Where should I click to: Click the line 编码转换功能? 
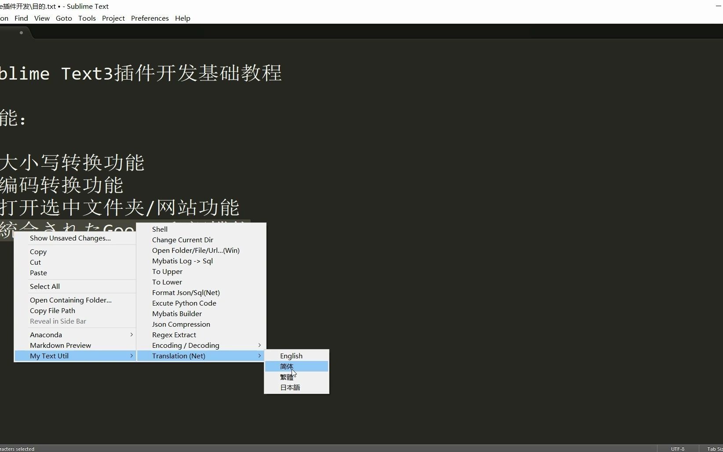[x=62, y=185]
